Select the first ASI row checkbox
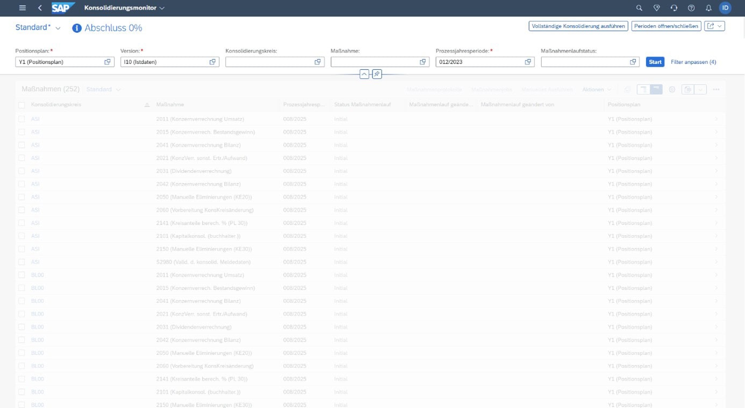The width and height of the screenshot is (745, 408). tap(22, 119)
